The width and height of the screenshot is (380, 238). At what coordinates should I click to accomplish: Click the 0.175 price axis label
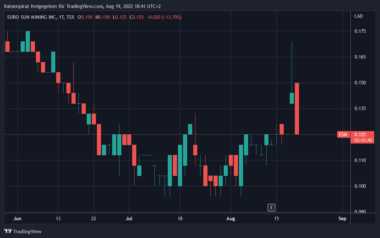coord(360,31)
